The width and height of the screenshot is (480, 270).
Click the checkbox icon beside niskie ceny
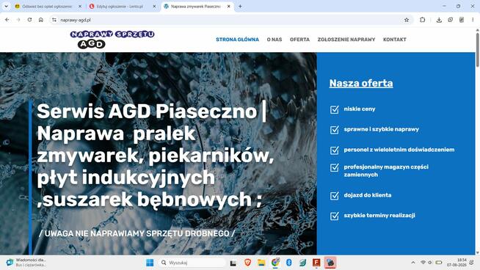(x=335, y=109)
